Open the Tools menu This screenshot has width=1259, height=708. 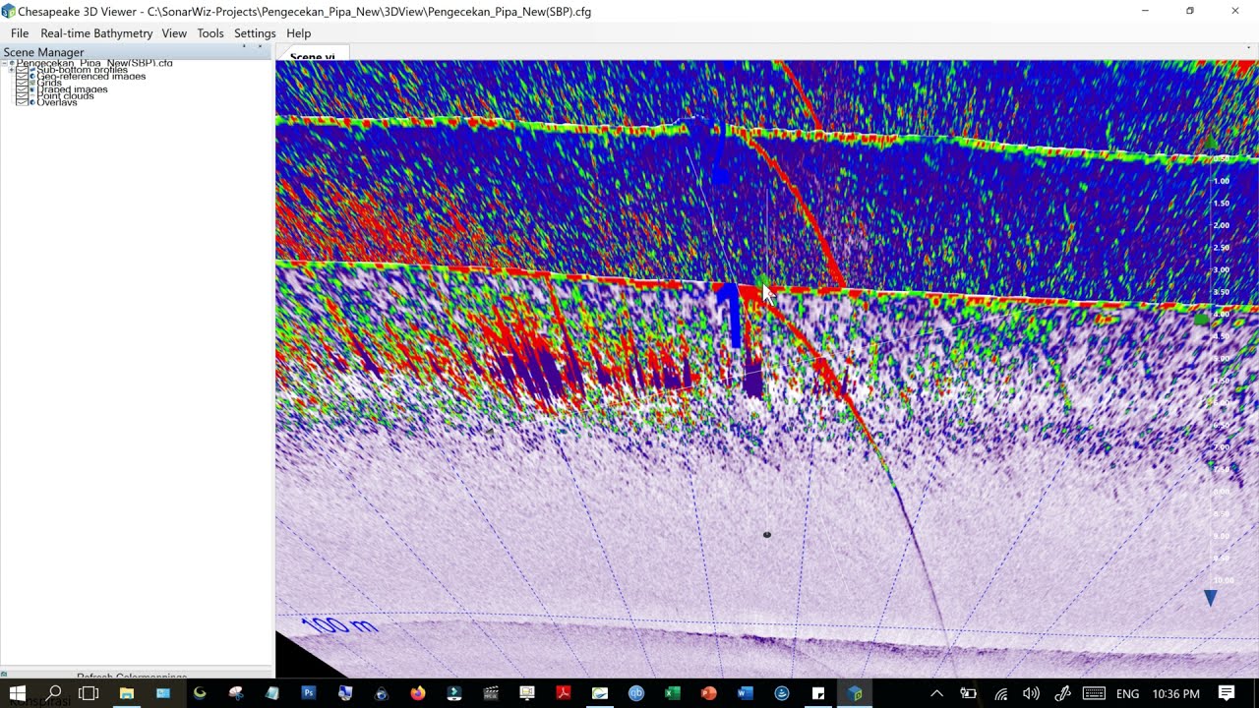click(210, 33)
